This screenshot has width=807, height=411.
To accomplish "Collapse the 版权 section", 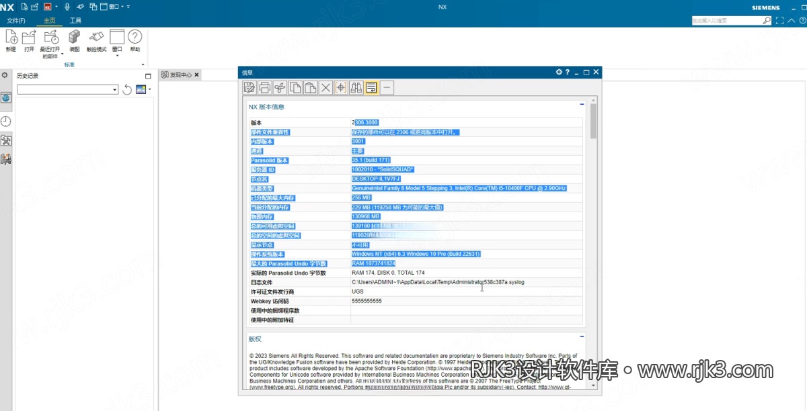I will coord(582,336).
